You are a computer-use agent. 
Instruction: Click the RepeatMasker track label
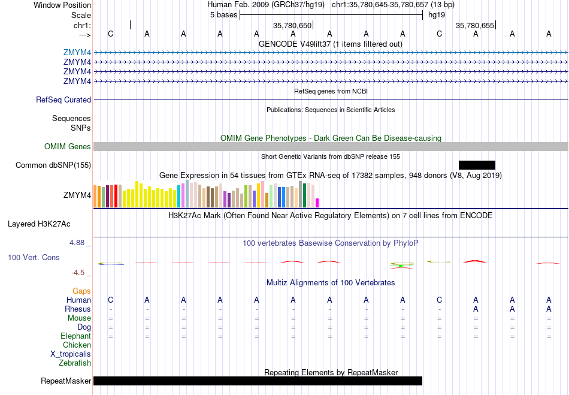point(66,381)
